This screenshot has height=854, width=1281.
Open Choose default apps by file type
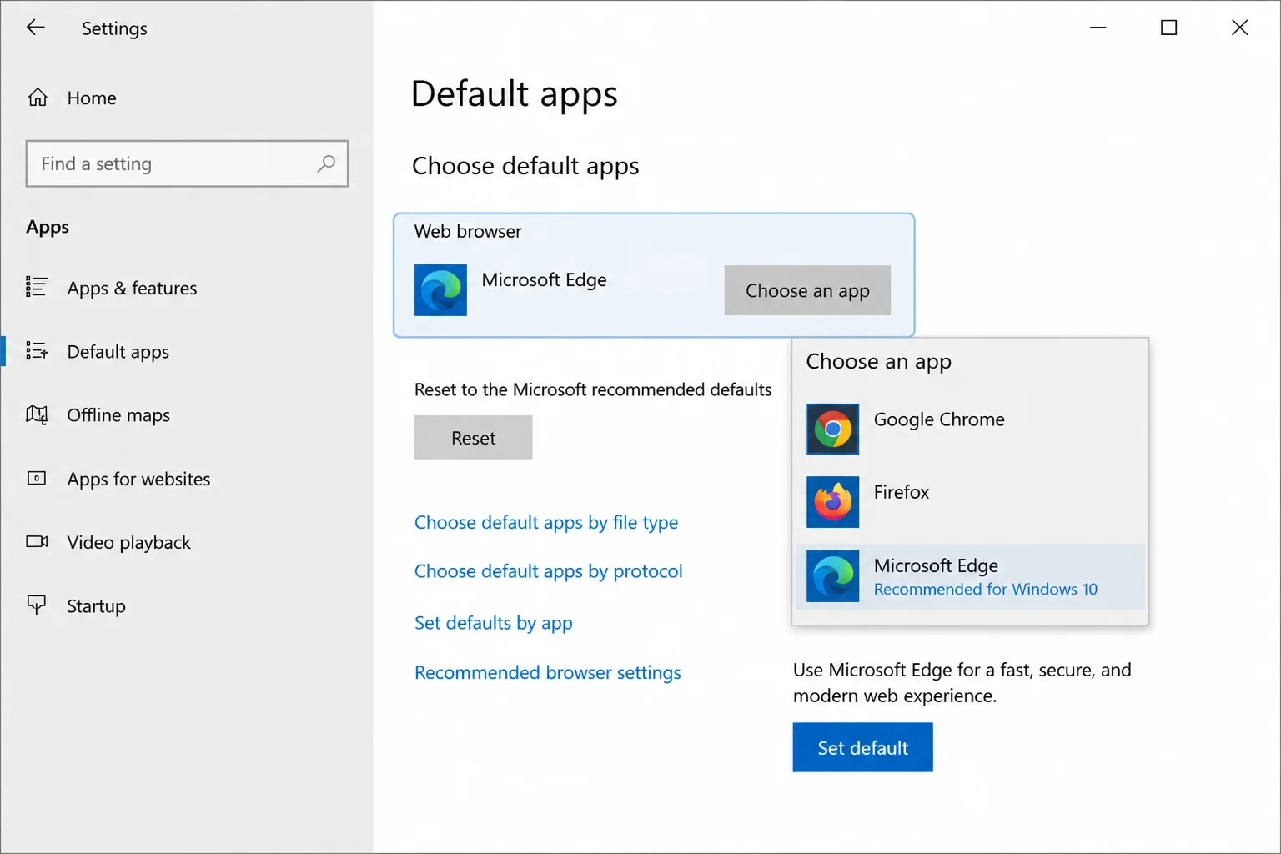(546, 523)
